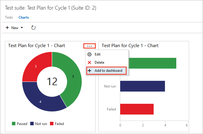The width and height of the screenshot is (203, 134).
Task: Click the red Failed bar
Action: pyautogui.click(x=136, y=109)
